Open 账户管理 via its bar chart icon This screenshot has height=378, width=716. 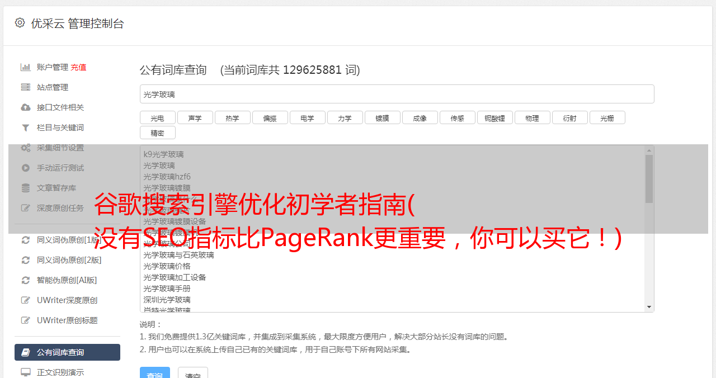(x=25, y=67)
